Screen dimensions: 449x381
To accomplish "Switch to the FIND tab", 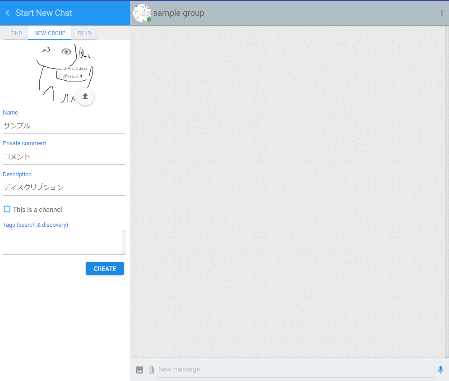I will (16, 33).
